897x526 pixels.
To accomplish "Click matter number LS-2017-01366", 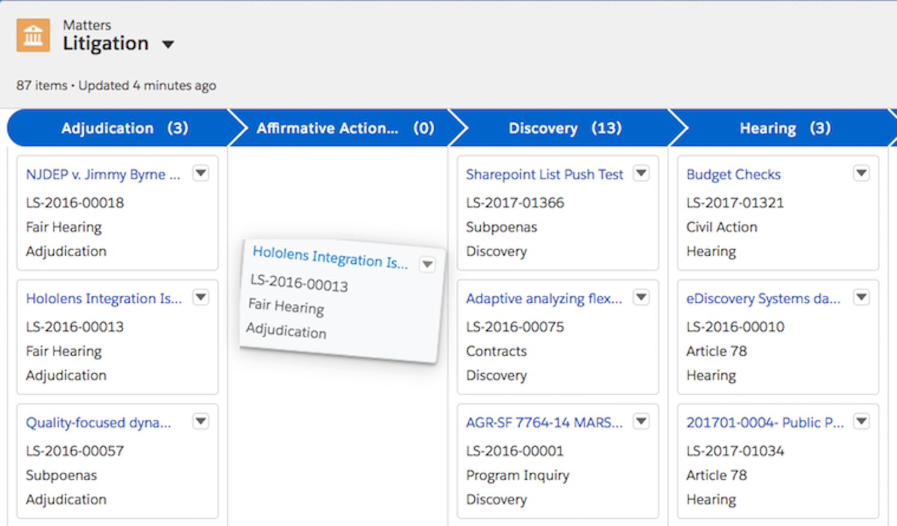I will (515, 203).
